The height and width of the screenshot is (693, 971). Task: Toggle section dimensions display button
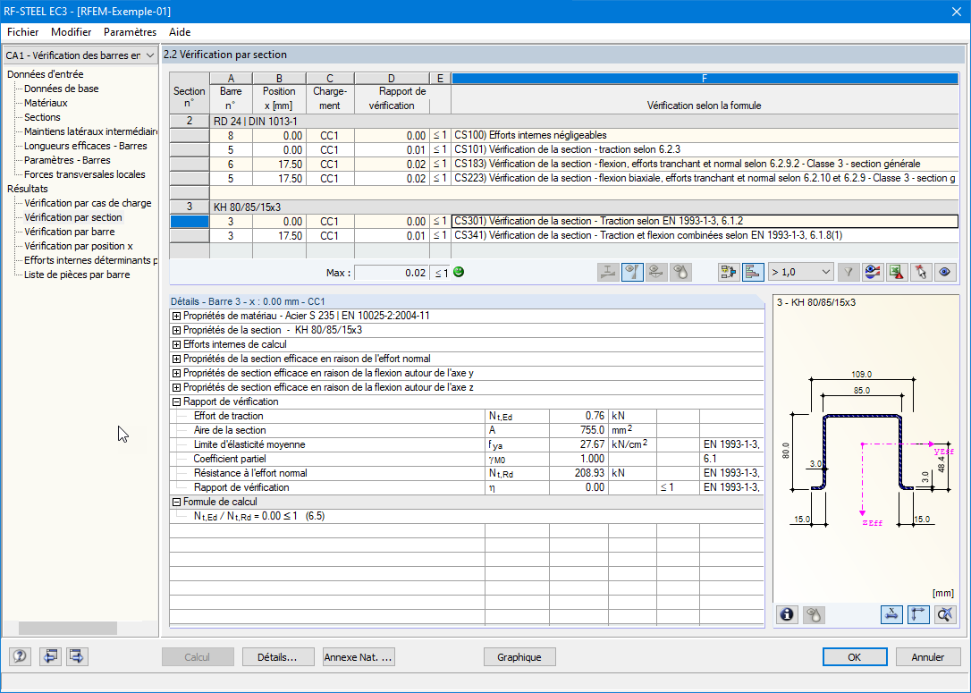click(x=892, y=614)
